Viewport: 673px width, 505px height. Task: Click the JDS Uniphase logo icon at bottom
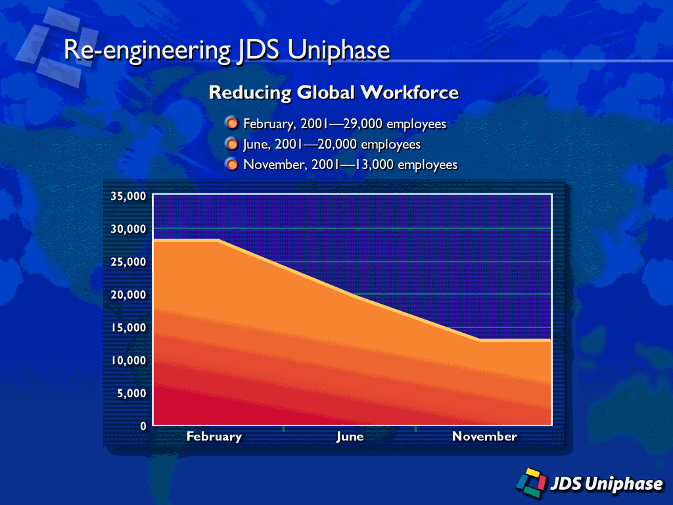531,483
